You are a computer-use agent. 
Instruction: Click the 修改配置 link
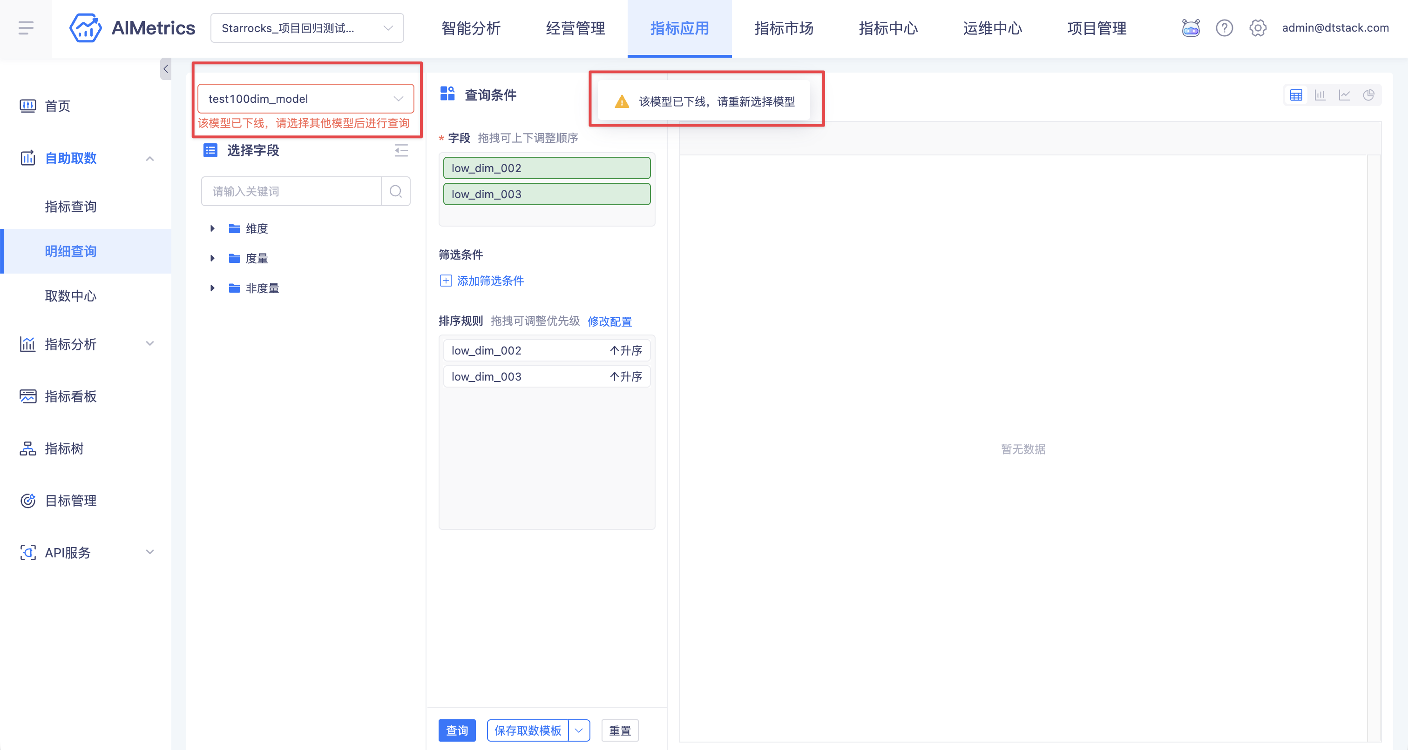tap(609, 321)
